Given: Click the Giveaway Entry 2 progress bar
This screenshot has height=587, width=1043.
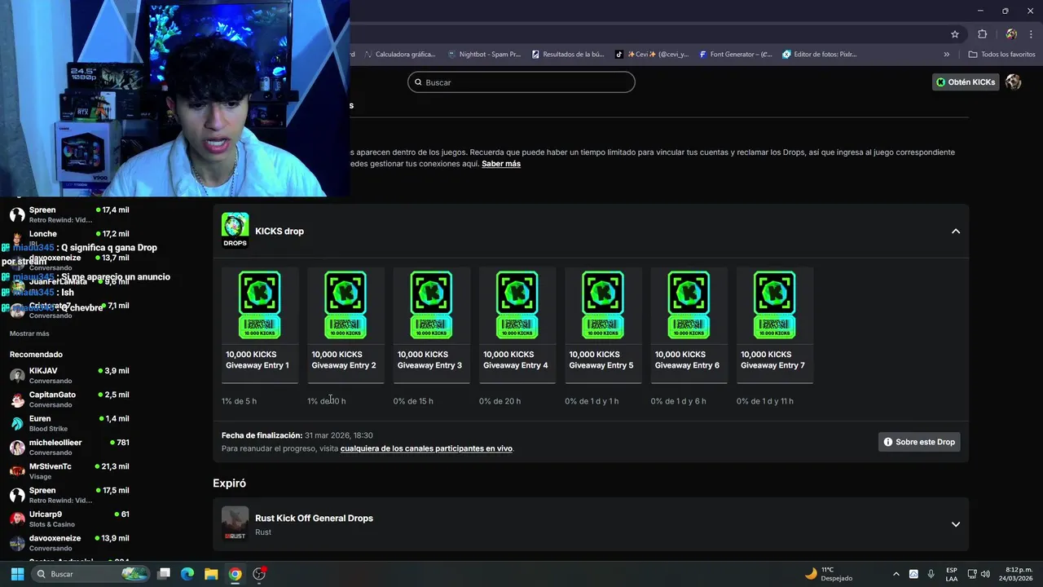Looking at the screenshot, I should click(x=345, y=382).
